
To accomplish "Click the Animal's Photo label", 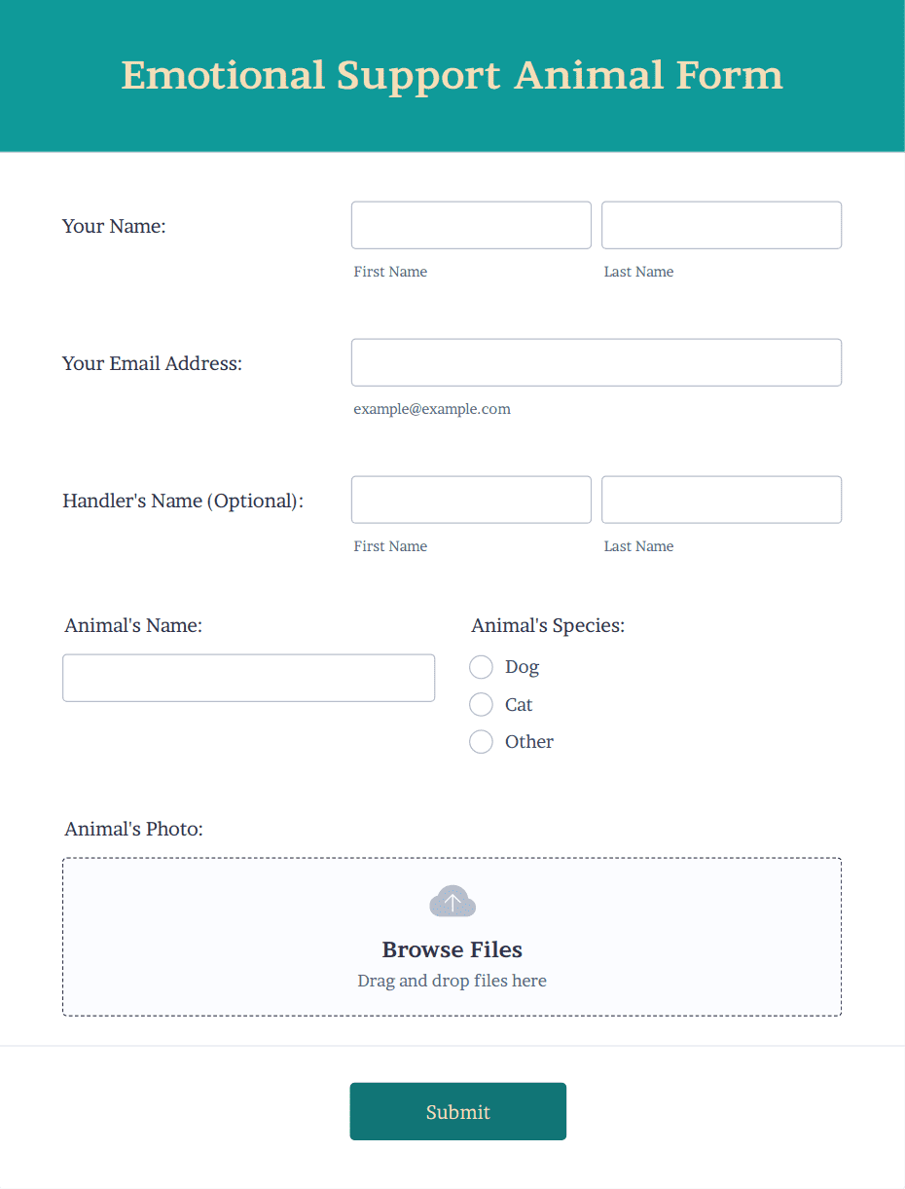I will (133, 829).
